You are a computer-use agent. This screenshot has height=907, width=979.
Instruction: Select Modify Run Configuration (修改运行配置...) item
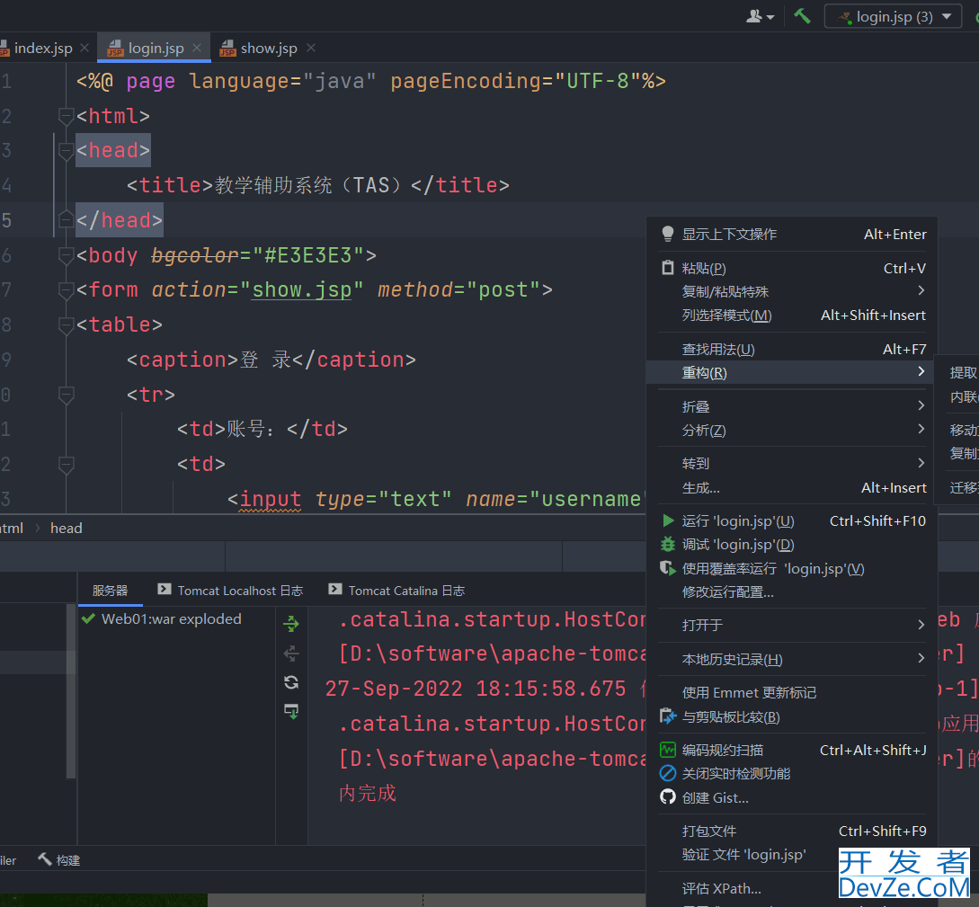pyautogui.click(x=792, y=591)
